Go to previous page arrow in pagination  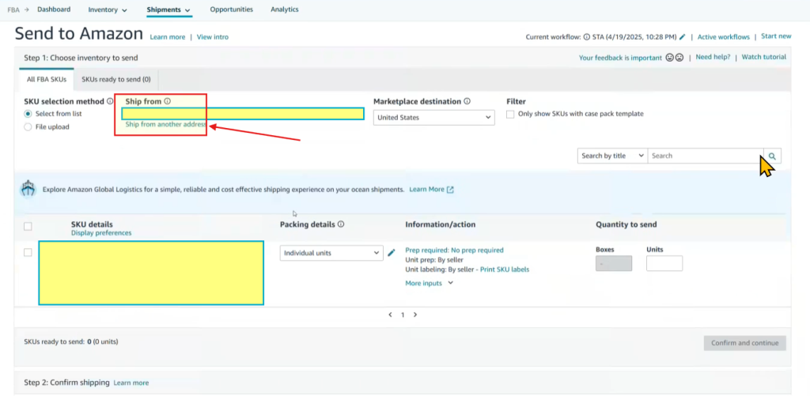(390, 315)
